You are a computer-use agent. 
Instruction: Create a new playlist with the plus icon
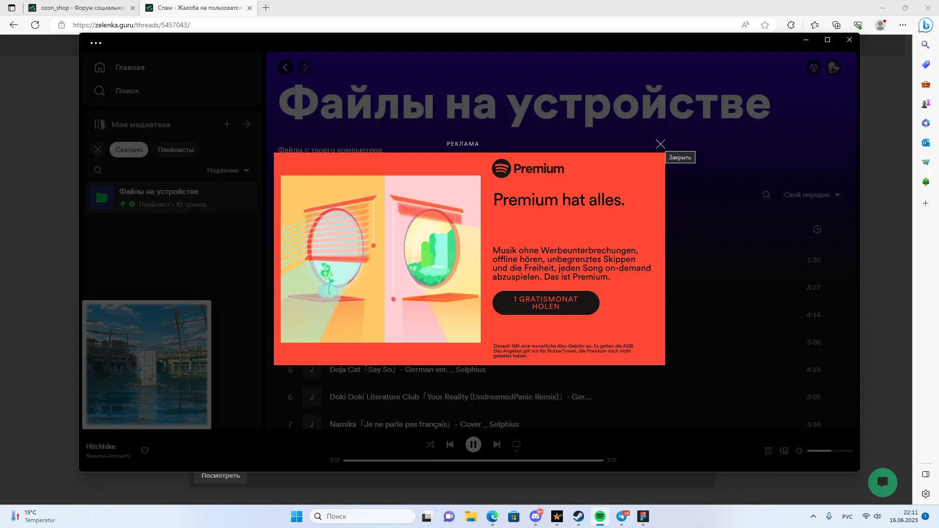pyautogui.click(x=227, y=124)
